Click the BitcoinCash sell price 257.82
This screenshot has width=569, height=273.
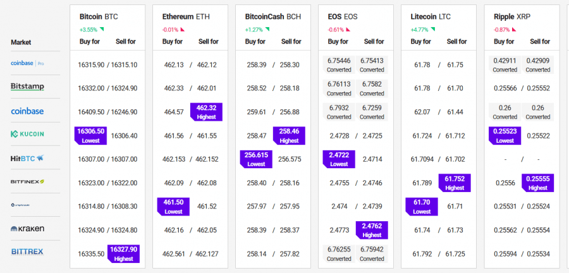(290, 254)
